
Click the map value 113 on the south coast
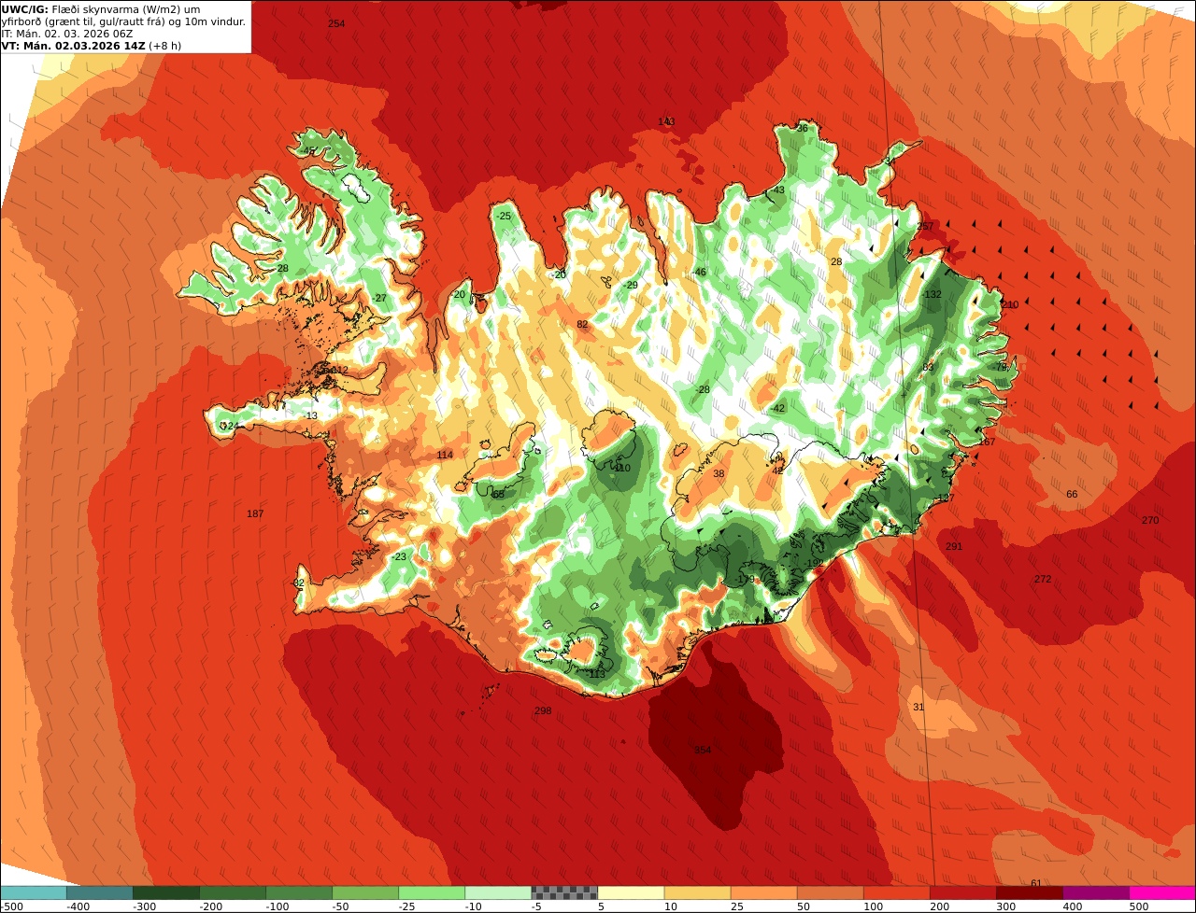click(x=597, y=674)
